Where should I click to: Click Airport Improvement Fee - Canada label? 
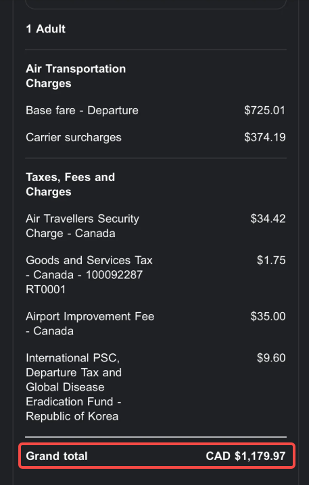(90, 324)
